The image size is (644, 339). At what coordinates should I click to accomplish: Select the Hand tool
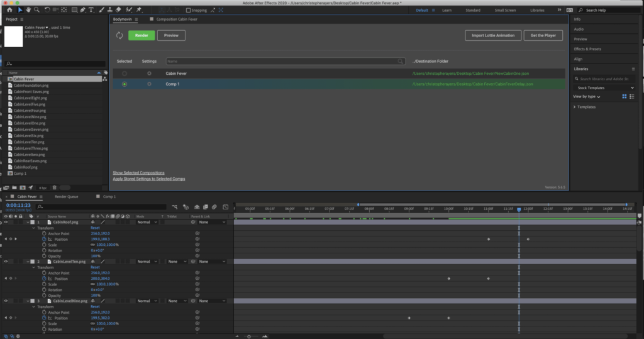(x=28, y=10)
